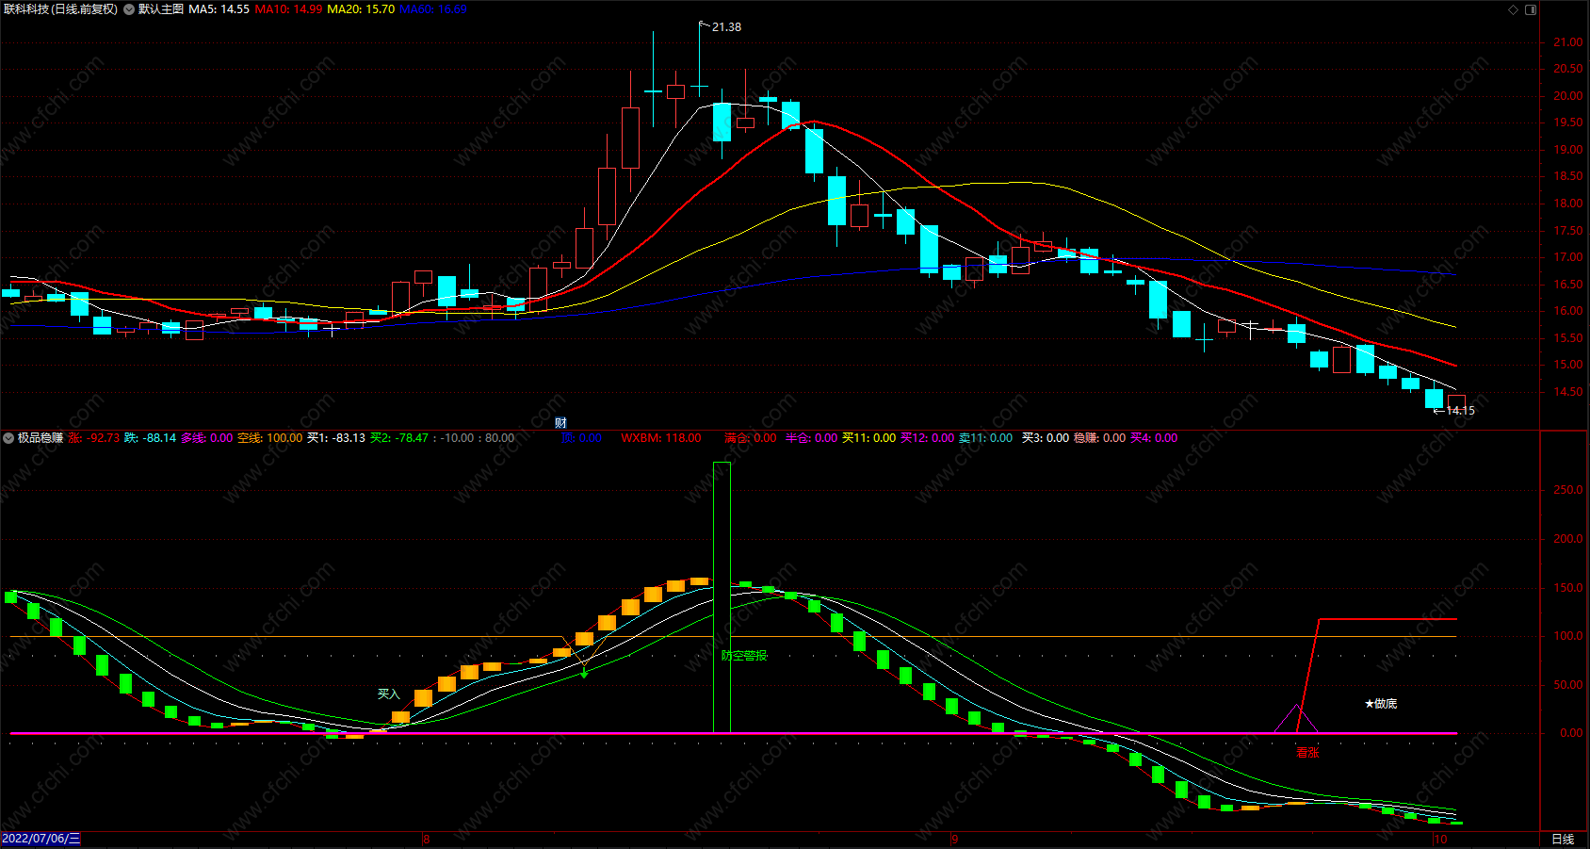The height and width of the screenshot is (849, 1590).
Task: Click the 防空警报 warning label
Action: click(745, 656)
